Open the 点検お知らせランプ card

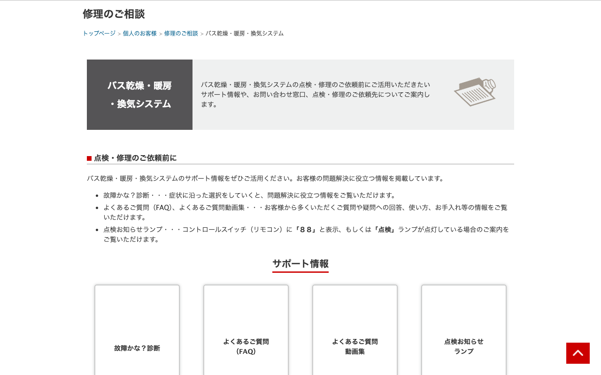pos(464,330)
